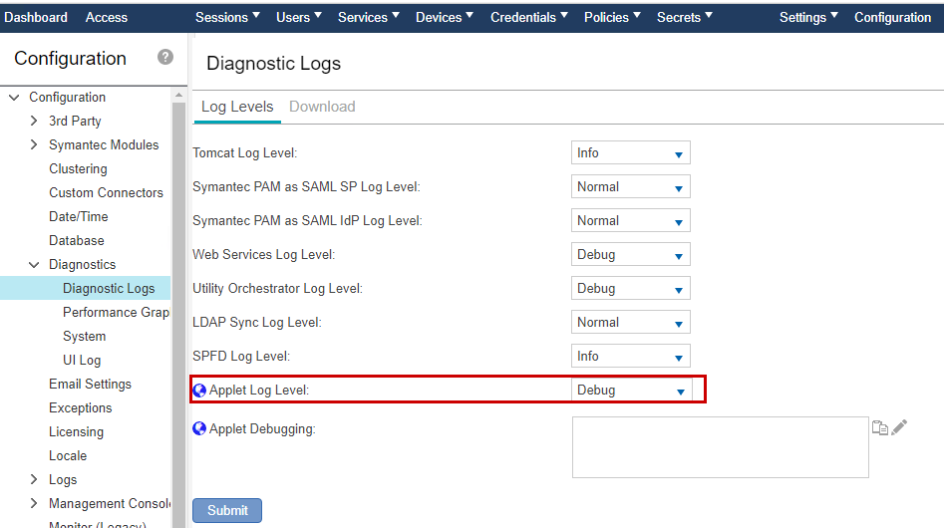This screenshot has height=528, width=944.
Task: Expand the Symantec Modules tree node
Action: point(34,144)
